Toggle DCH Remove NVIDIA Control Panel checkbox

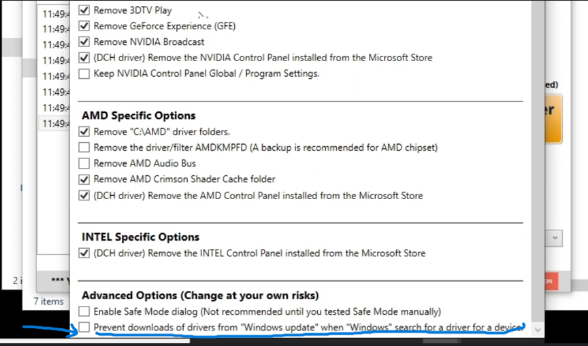tap(84, 58)
